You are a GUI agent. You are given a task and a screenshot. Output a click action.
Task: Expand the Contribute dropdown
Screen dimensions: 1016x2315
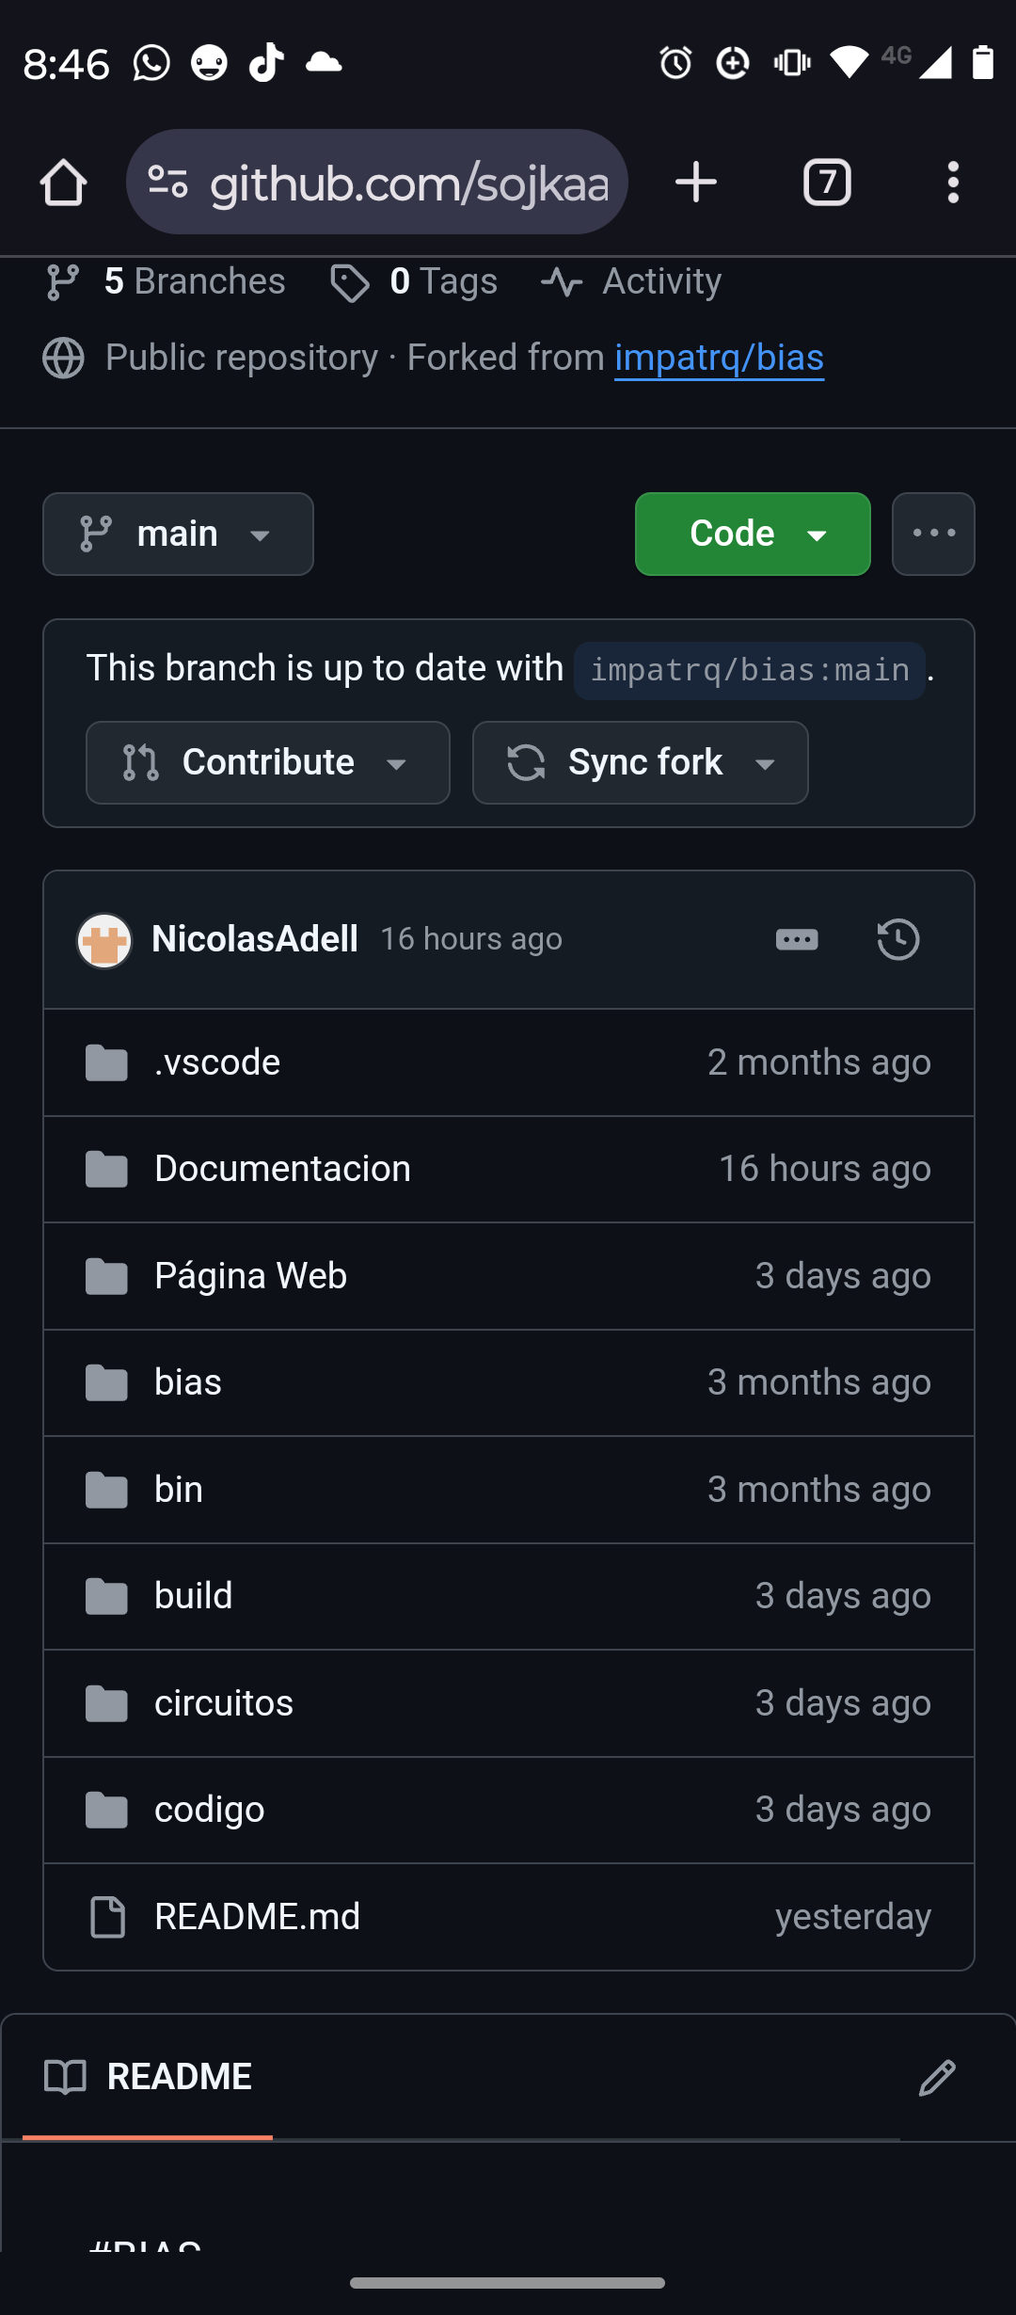[267, 762]
